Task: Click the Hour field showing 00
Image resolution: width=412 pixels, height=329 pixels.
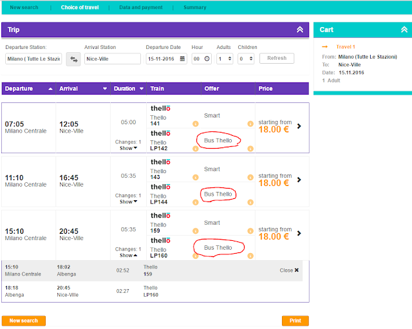Action: pyautogui.click(x=201, y=59)
